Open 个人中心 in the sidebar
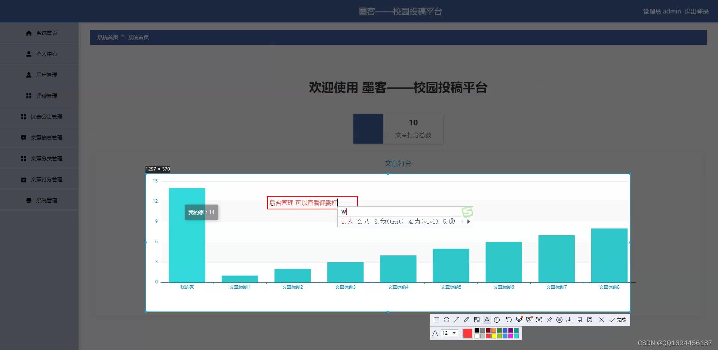 click(x=39, y=54)
